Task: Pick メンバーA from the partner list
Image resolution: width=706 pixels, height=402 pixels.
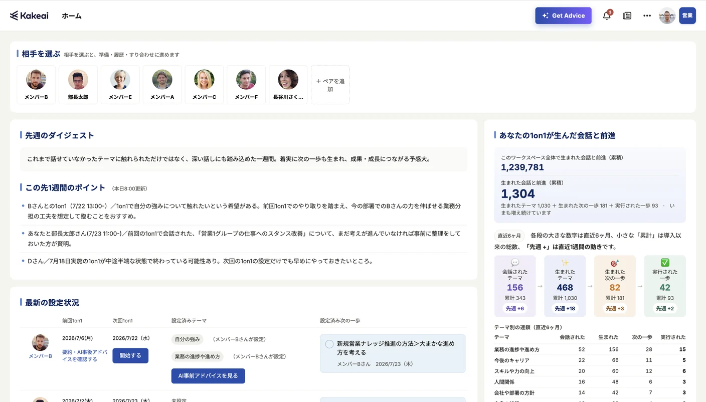Action: [162, 85]
